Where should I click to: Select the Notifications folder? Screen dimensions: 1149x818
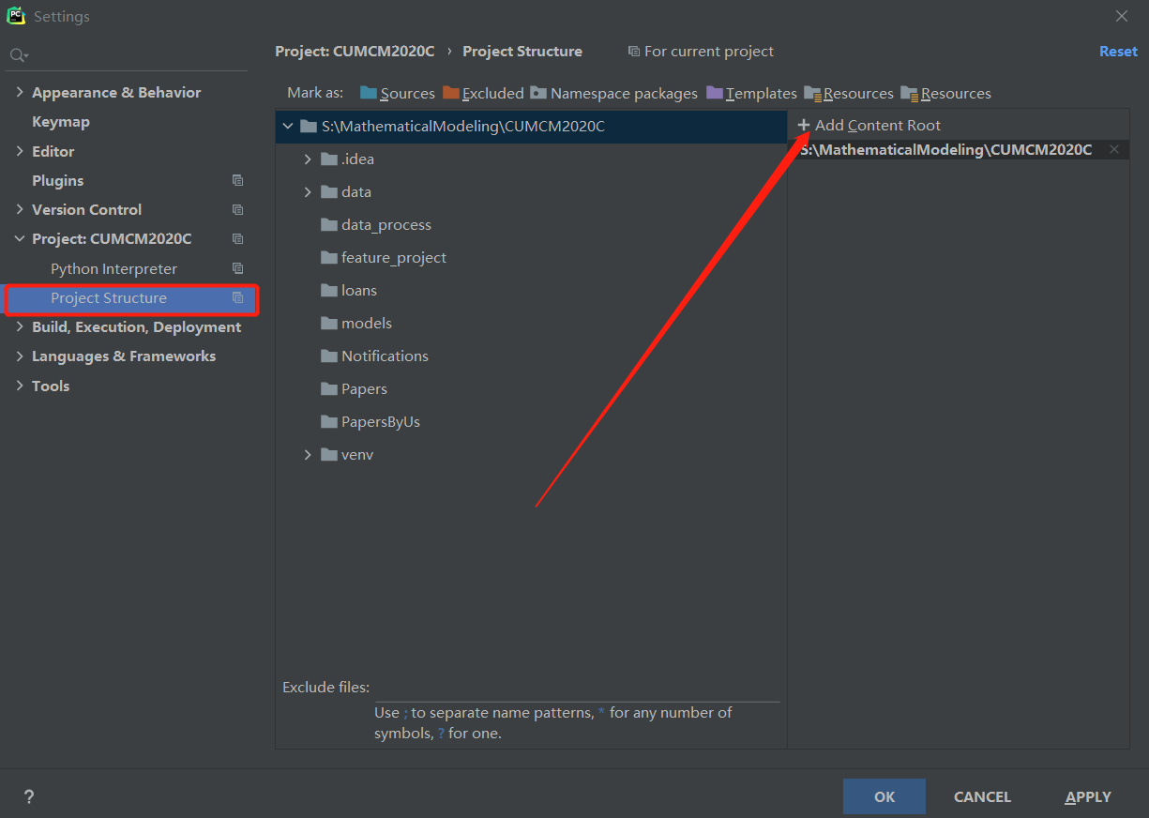pyautogui.click(x=374, y=356)
